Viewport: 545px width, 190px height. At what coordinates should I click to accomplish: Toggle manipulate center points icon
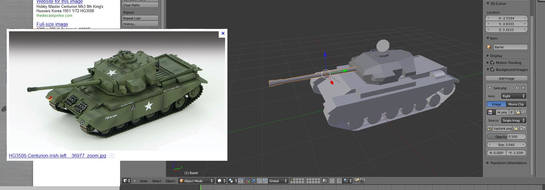click(241, 181)
